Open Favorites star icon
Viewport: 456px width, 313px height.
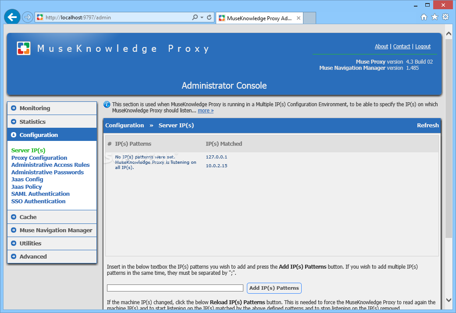pos(435,17)
